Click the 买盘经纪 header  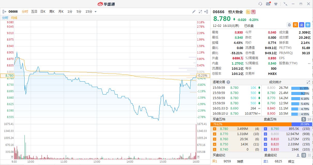click(x=219, y=155)
